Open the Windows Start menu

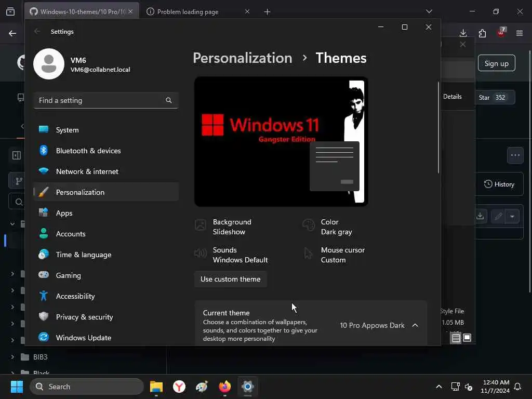(17, 387)
